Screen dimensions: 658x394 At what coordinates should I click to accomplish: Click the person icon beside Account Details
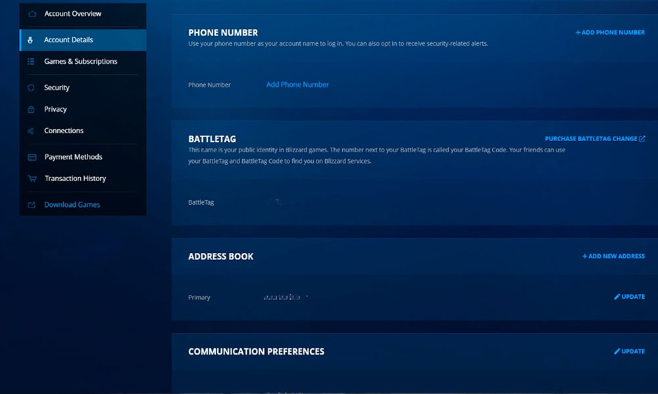click(x=30, y=40)
